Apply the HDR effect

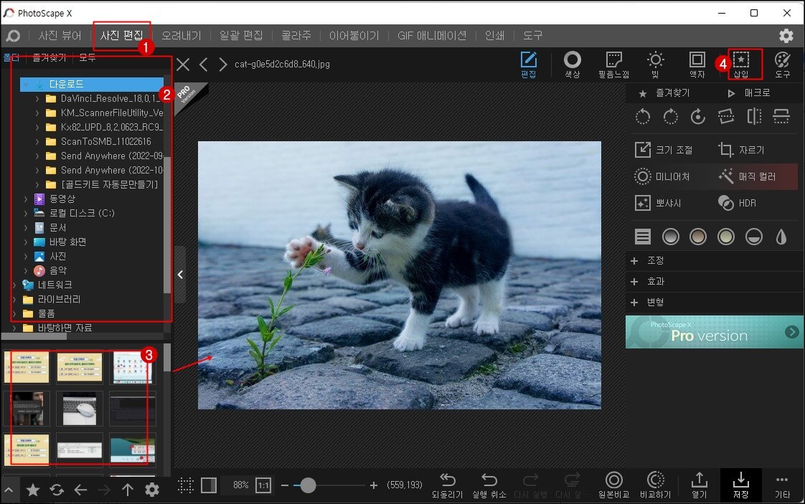738,203
